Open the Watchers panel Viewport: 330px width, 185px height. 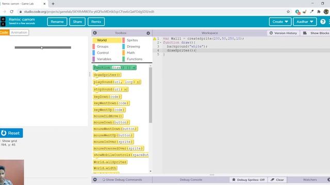tap(310, 180)
